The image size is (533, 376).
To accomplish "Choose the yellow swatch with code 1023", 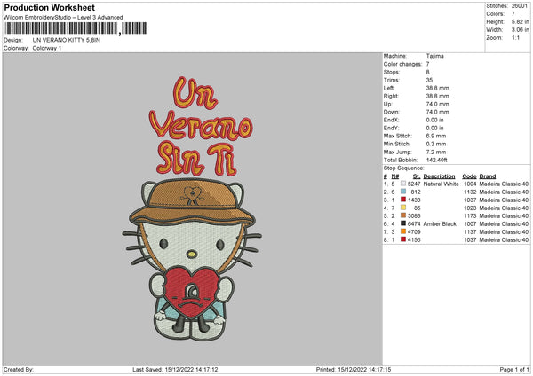I will [x=403, y=208].
